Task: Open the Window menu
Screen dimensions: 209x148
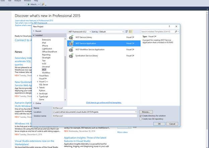Action: pyautogui.click(x=27, y=1)
